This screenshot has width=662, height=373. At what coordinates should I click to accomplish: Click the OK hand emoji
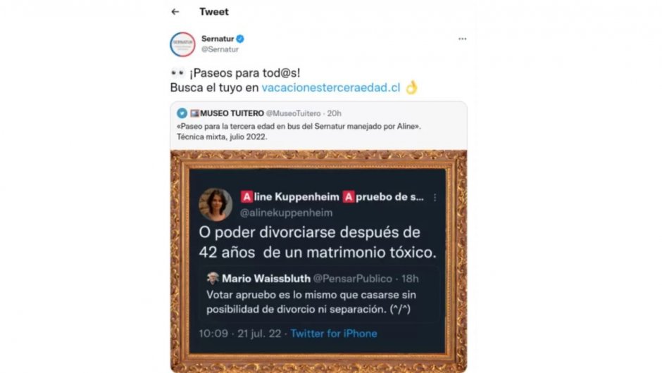tap(411, 87)
